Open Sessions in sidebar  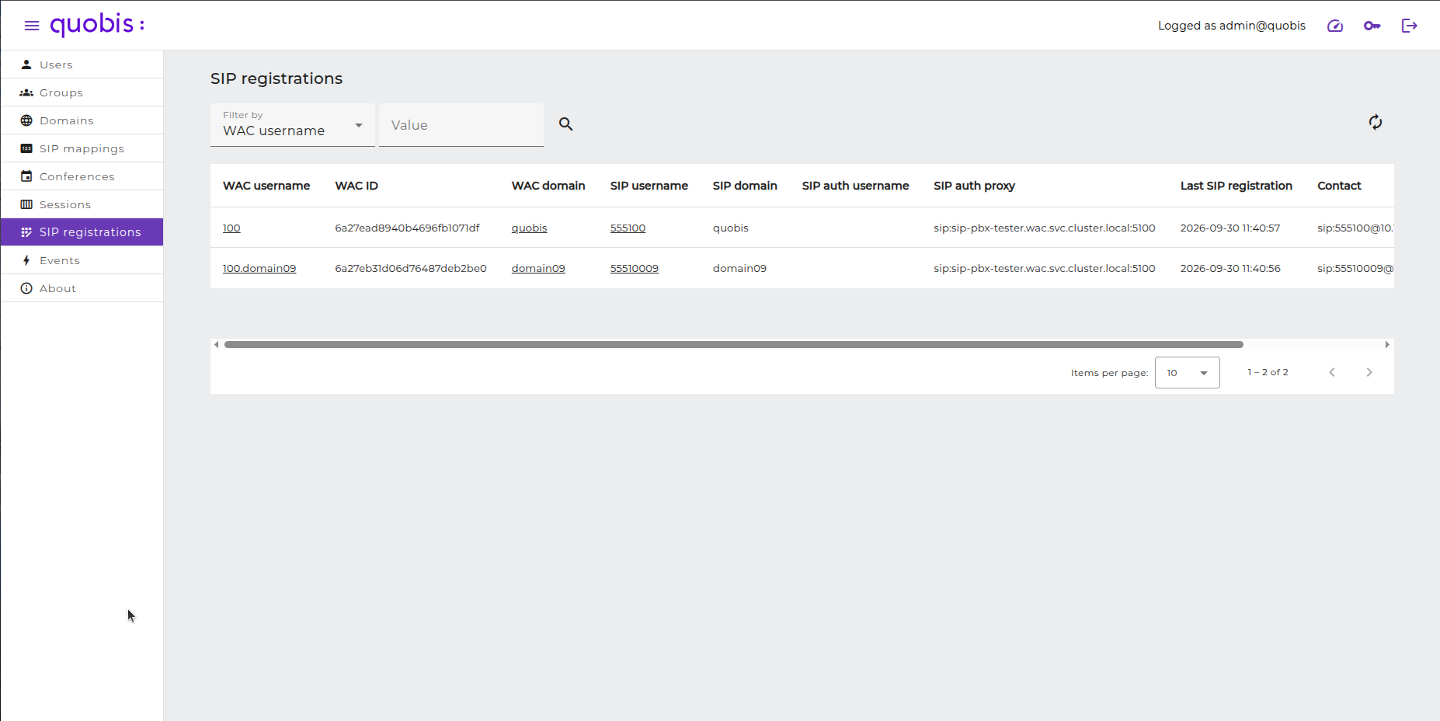tap(82, 204)
